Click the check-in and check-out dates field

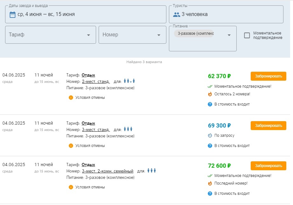click(86, 14)
